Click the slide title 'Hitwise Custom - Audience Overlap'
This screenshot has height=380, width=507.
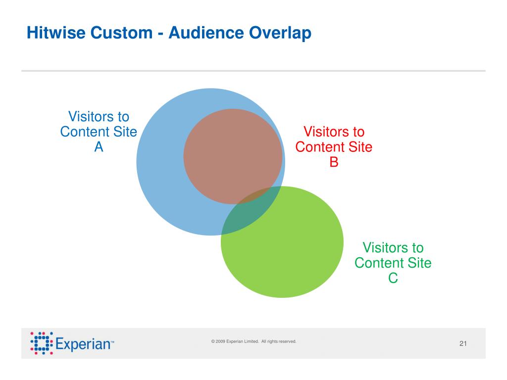tap(169, 33)
